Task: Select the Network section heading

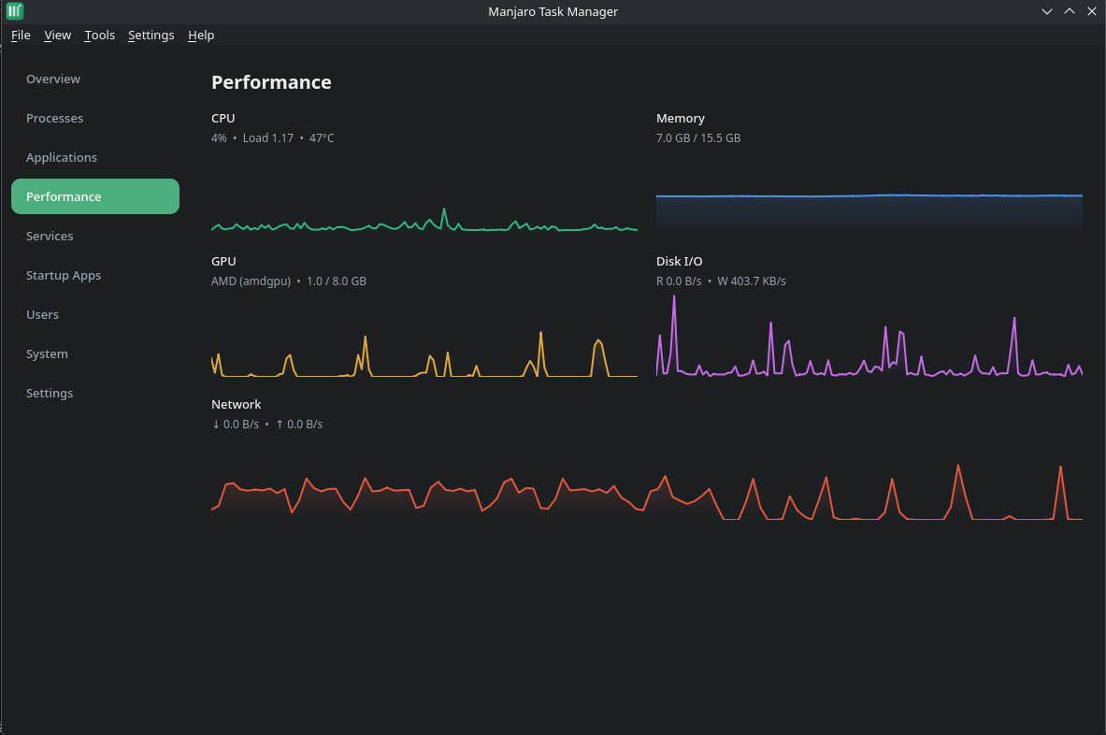Action: pos(237,405)
